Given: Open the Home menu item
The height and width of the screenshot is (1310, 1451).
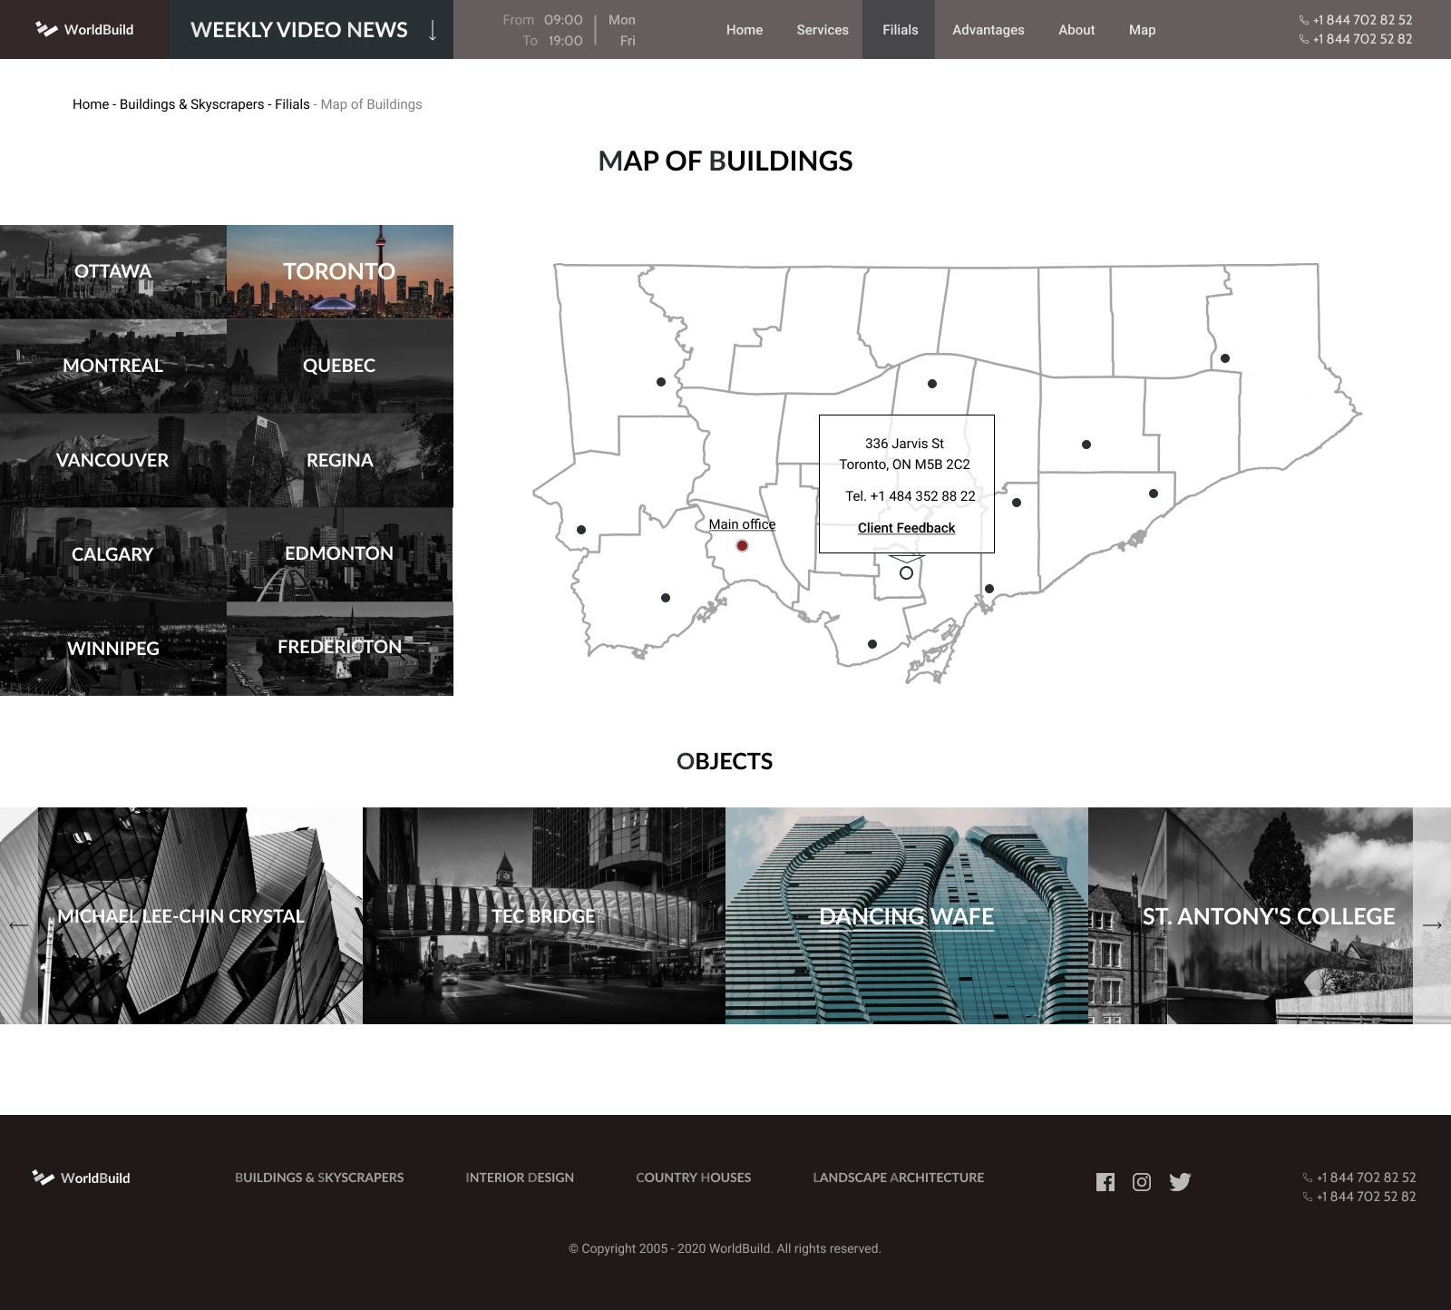Looking at the screenshot, I should (745, 30).
